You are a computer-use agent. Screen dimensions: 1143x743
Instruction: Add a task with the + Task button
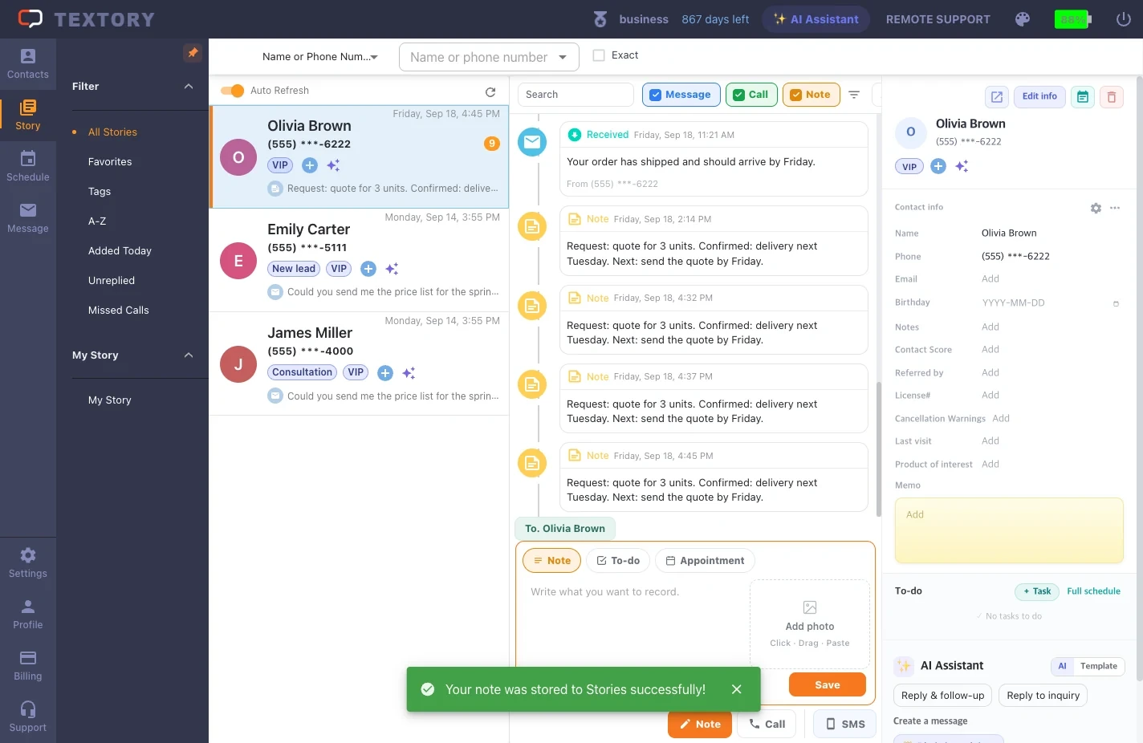pos(1037,591)
